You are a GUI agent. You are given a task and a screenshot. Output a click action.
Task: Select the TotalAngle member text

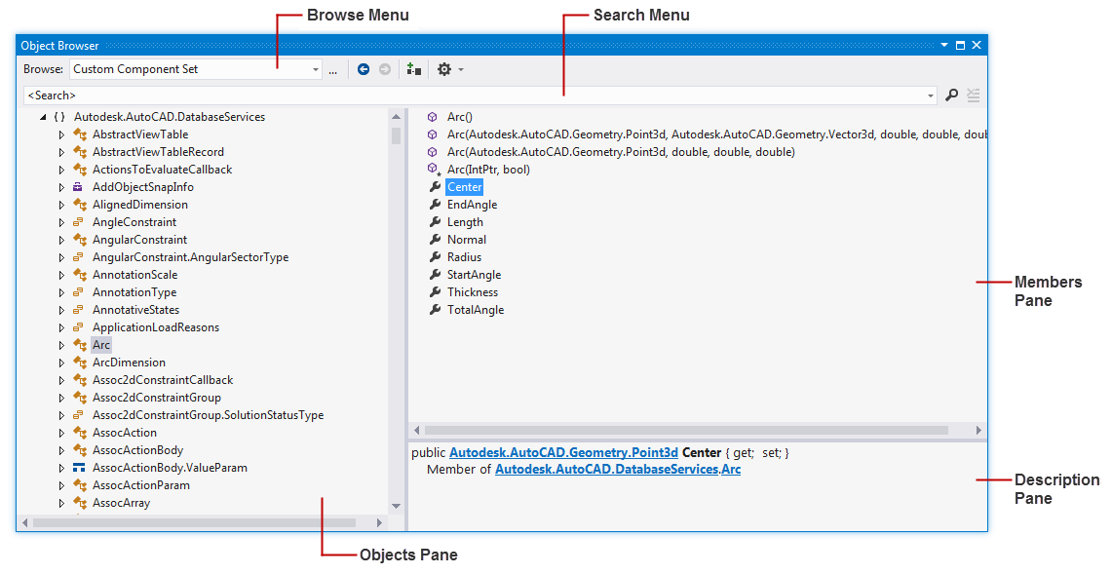pyautogui.click(x=476, y=310)
